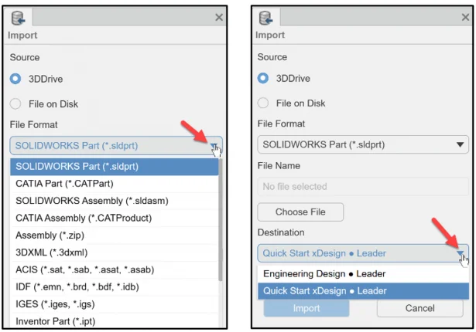Viewport: 476px width, 332px height.
Task: Click the Import database icon in left panel
Action: point(18,18)
